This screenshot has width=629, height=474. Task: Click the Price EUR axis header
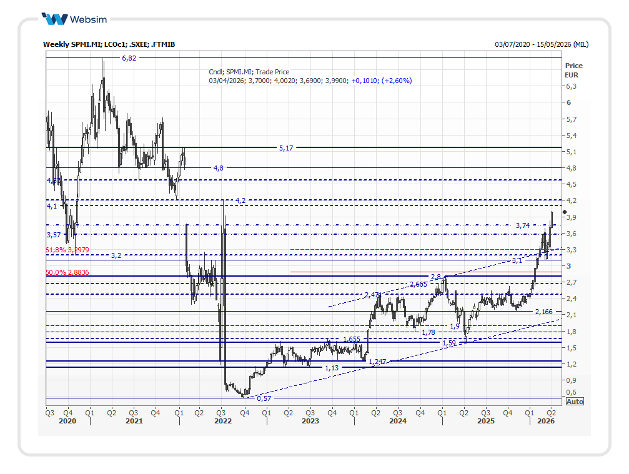[573, 70]
